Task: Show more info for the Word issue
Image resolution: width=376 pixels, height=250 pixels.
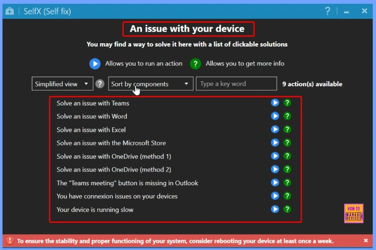Action: [x=287, y=116]
